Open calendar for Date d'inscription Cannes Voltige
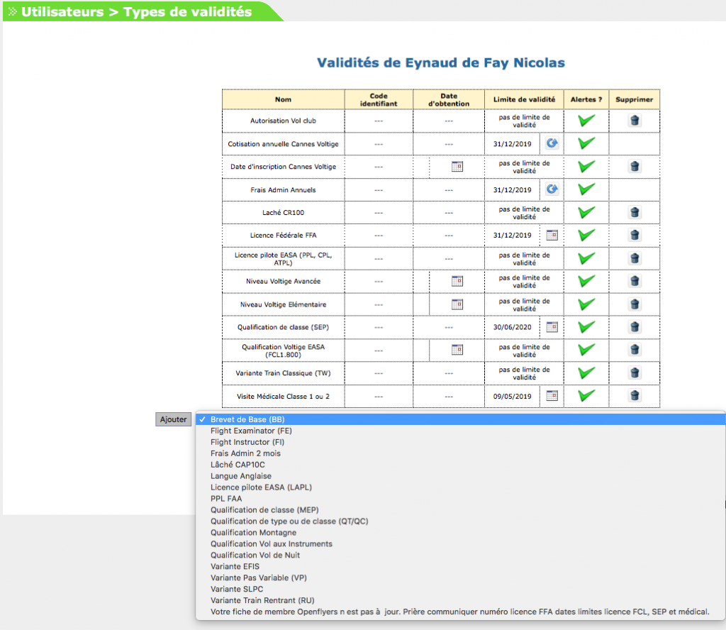 [457, 166]
